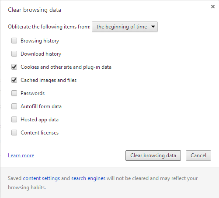Cancel the dialog with Cancel button

pos(198,156)
